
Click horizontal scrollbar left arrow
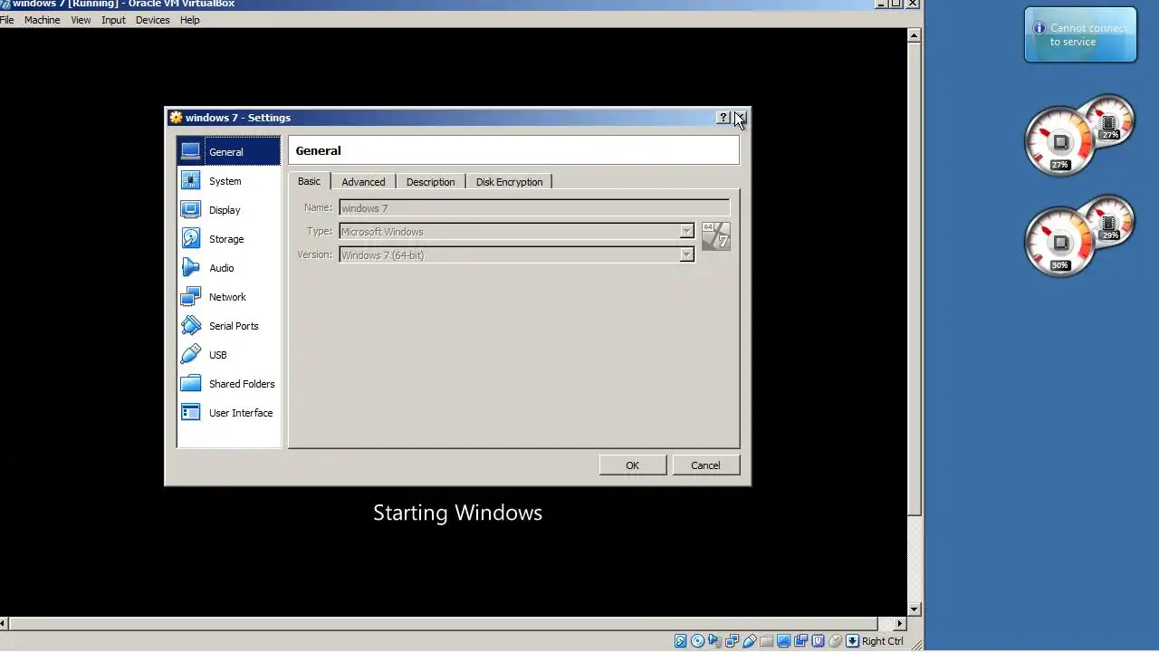click(4, 624)
